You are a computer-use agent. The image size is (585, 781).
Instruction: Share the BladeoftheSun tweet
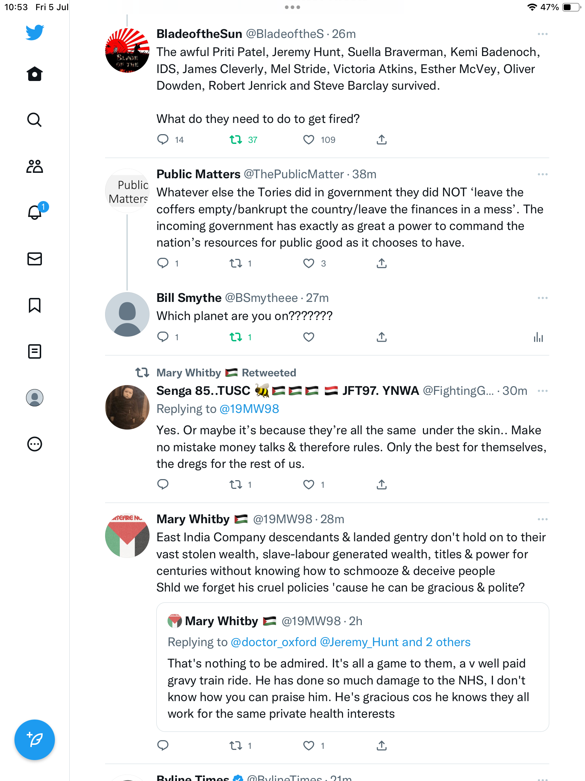pos(382,140)
